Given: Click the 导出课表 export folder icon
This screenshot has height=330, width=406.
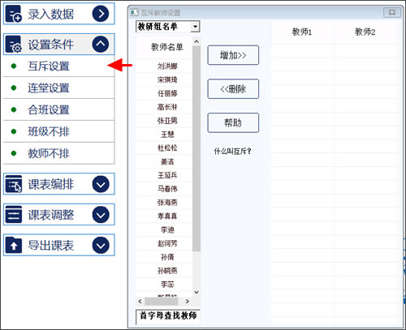Looking at the screenshot, I should (14, 245).
